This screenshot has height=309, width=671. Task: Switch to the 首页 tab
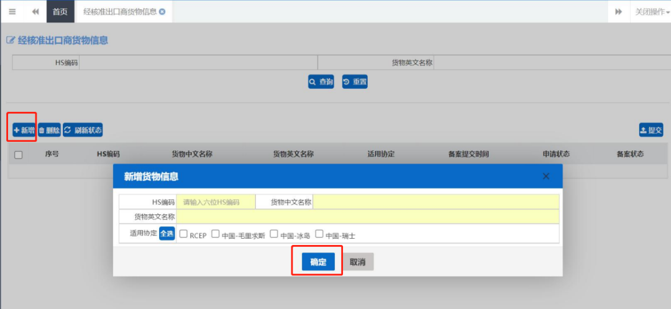coord(60,12)
